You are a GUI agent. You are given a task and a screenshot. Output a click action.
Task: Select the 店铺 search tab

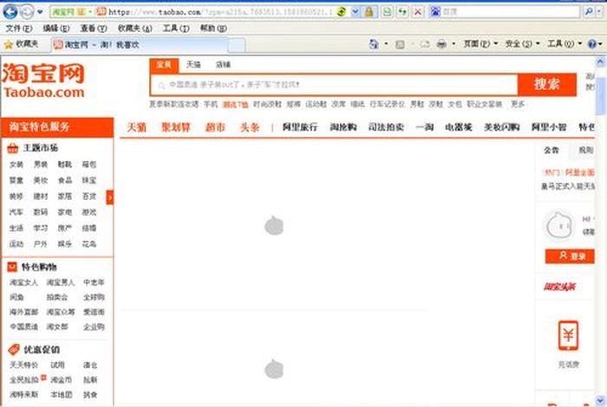point(223,64)
